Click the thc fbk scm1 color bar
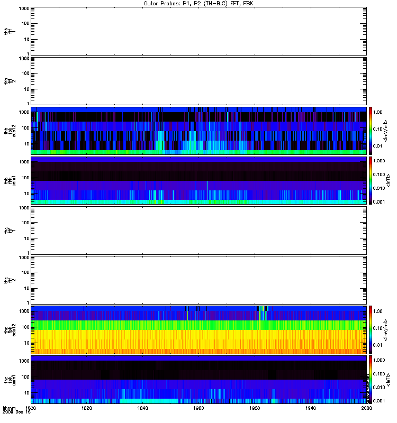397x423 pixels. [x=371, y=380]
